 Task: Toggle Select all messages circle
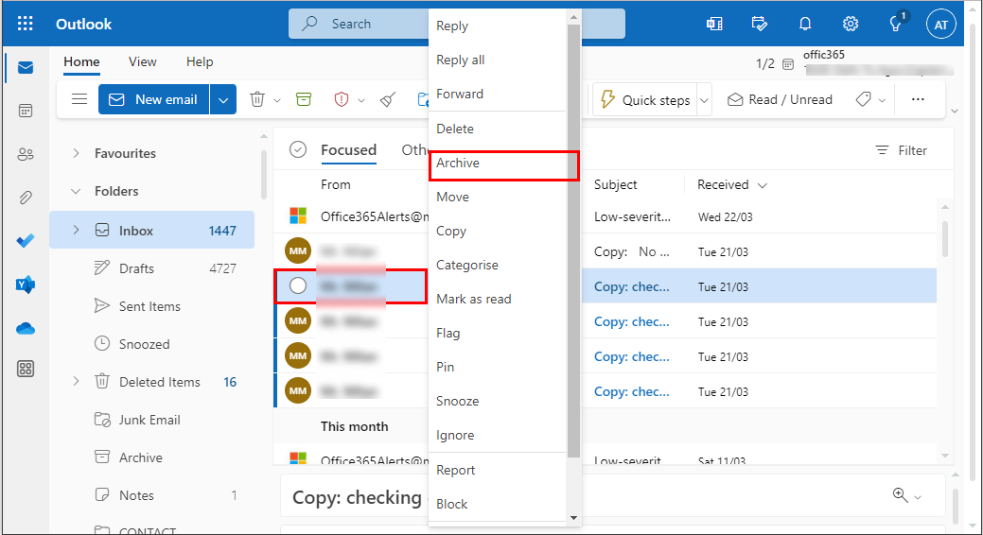coord(298,149)
